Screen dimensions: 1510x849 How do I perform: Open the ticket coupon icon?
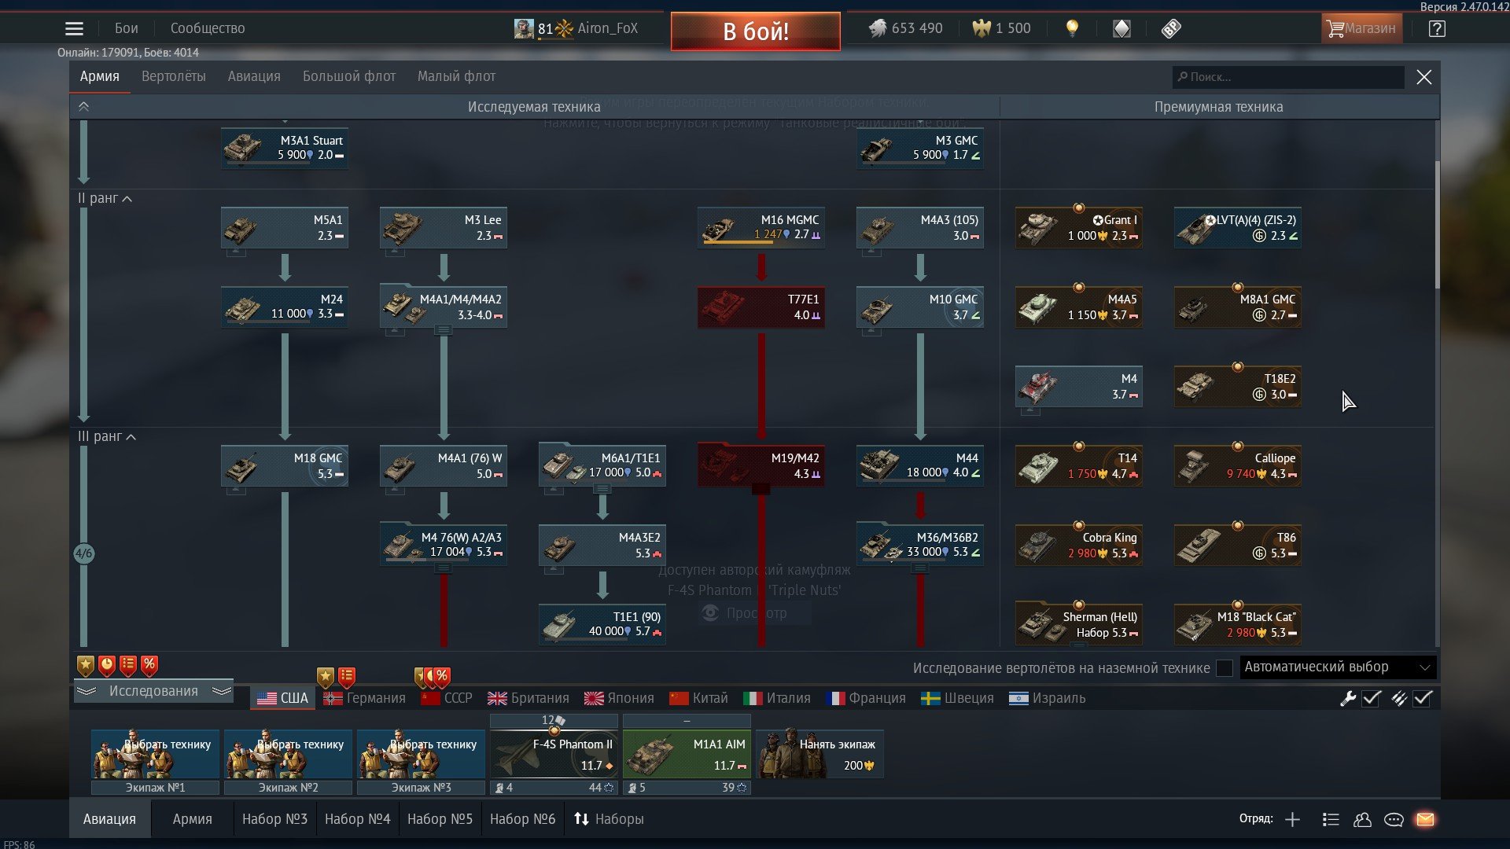click(1171, 29)
